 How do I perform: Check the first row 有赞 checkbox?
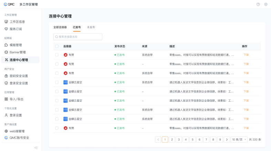57,55
